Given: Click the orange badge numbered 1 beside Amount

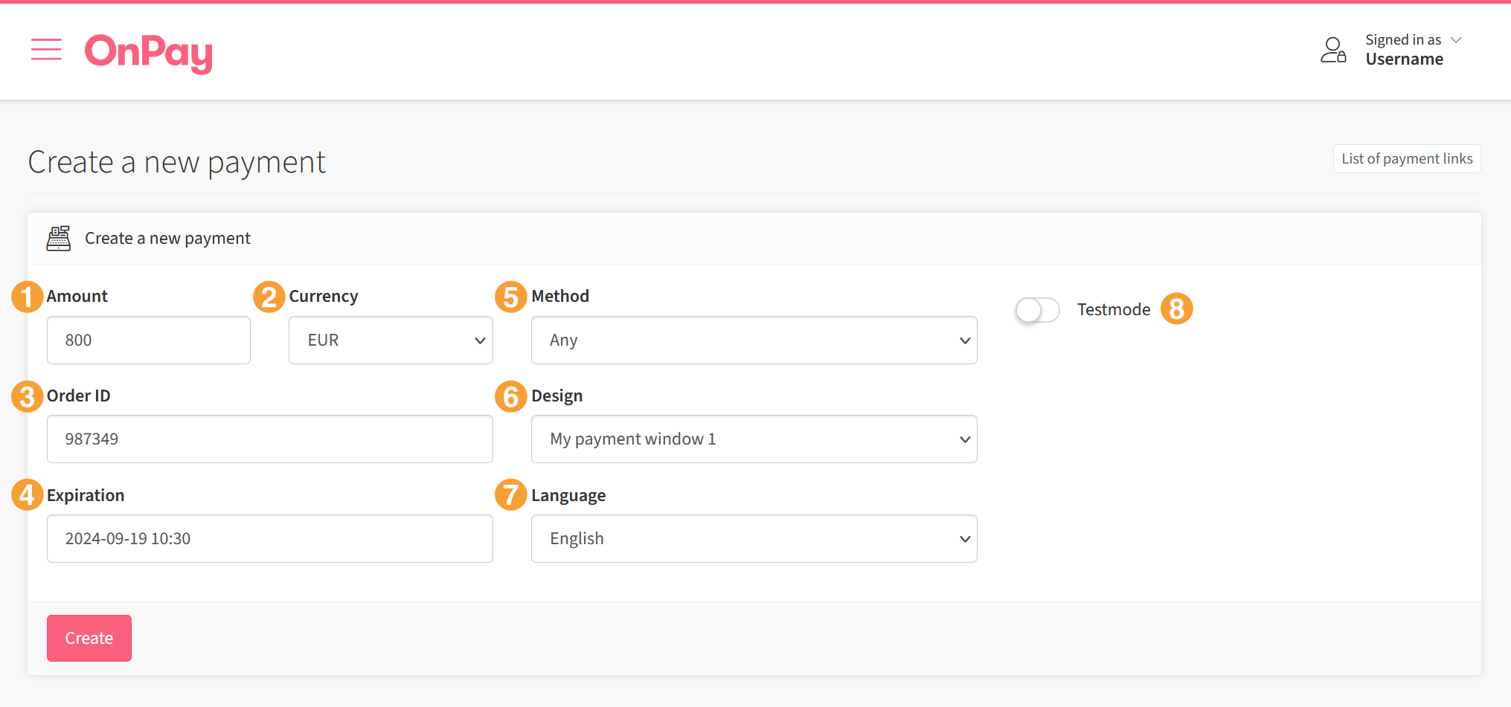Looking at the screenshot, I should (26, 296).
